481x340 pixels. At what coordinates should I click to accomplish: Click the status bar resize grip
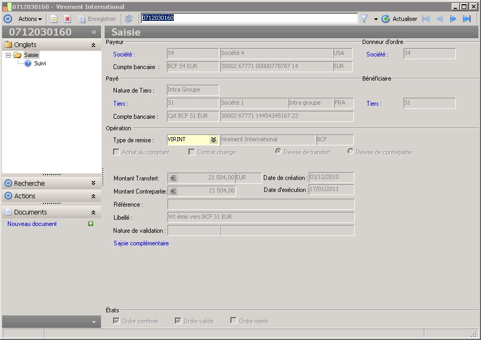475,334
